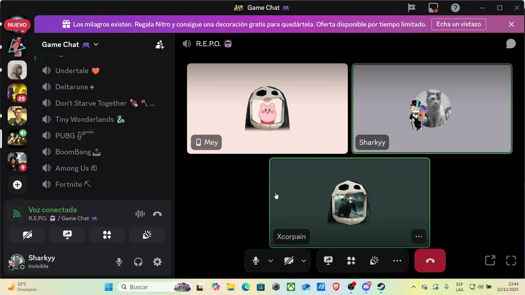Enable camera in the call control bar
Image resolution: width=525 pixels, height=295 pixels.
click(x=289, y=261)
